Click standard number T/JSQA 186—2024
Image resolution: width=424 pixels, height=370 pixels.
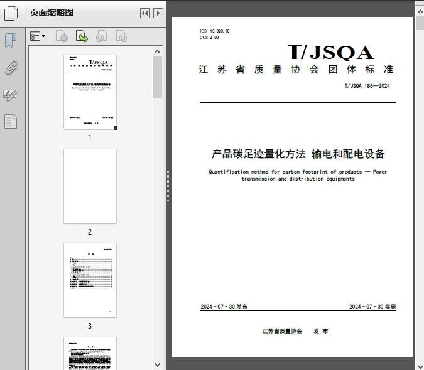pos(367,86)
